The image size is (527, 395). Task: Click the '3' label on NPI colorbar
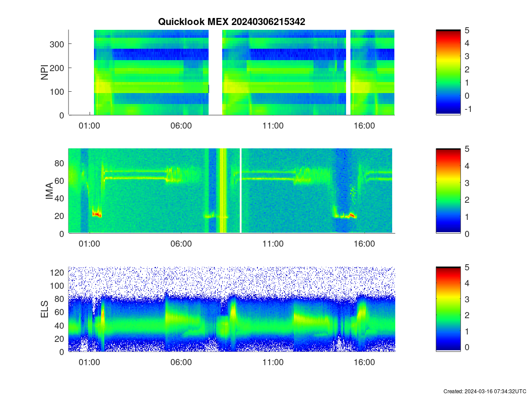click(x=466, y=56)
